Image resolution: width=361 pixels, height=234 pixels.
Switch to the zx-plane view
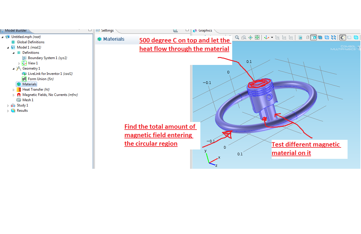pyautogui.click(x=291, y=37)
